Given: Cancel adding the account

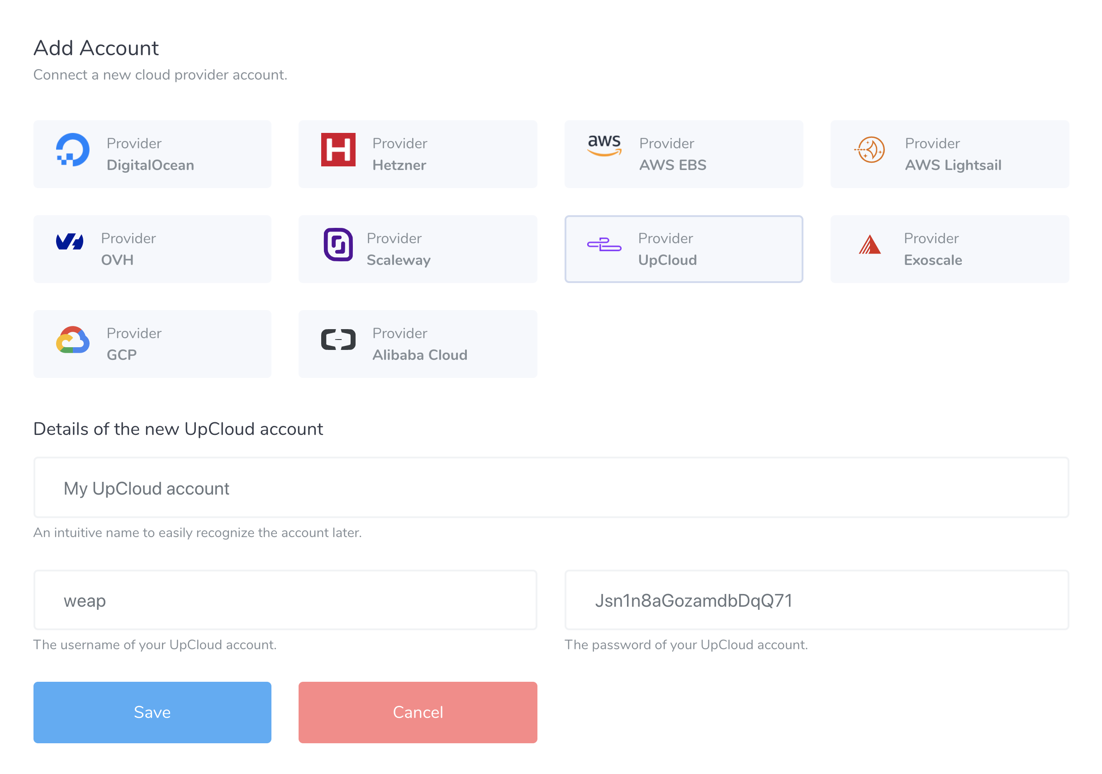Looking at the screenshot, I should 418,712.
